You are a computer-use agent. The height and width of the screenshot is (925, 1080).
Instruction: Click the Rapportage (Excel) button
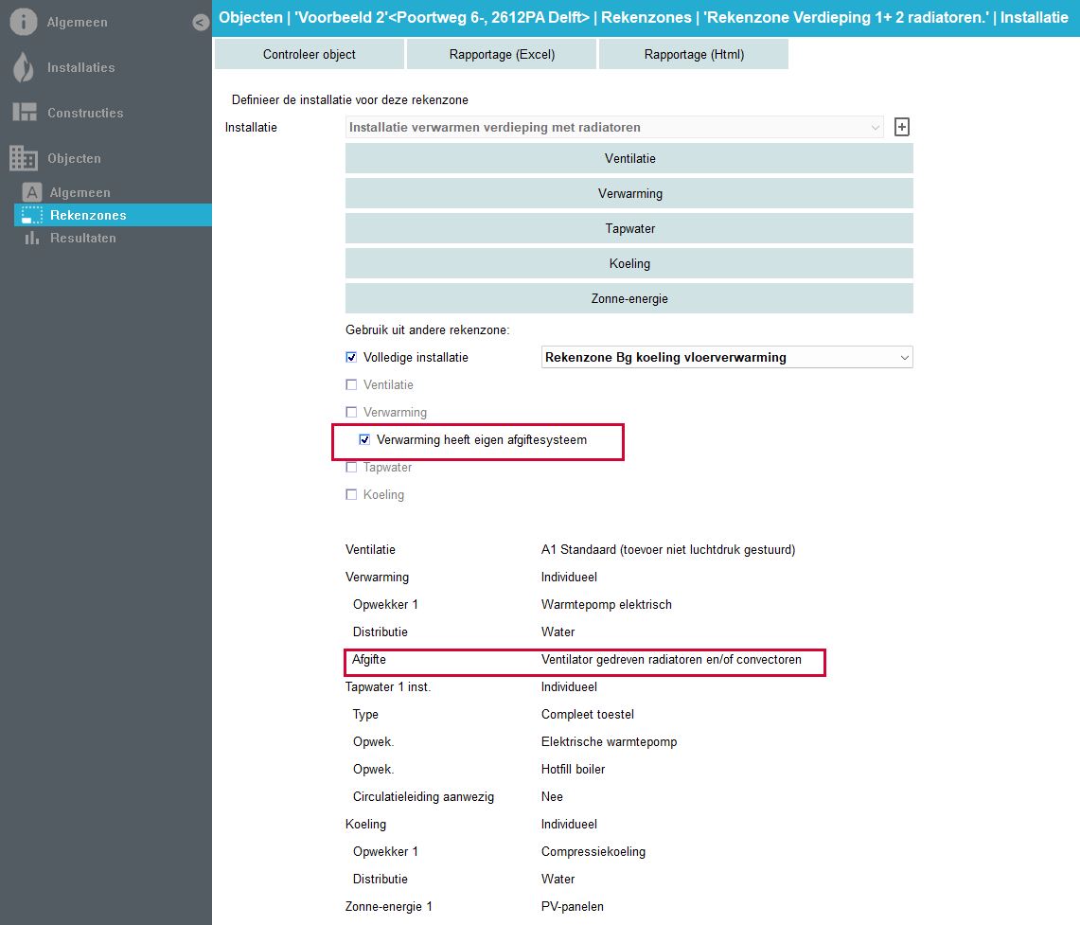[502, 54]
